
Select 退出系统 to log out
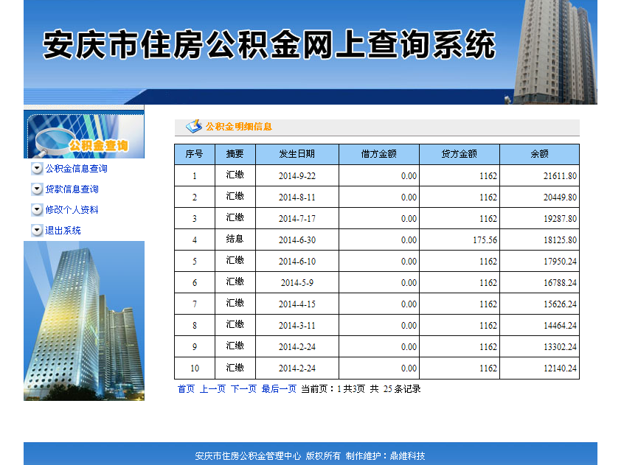[x=63, y=231]
